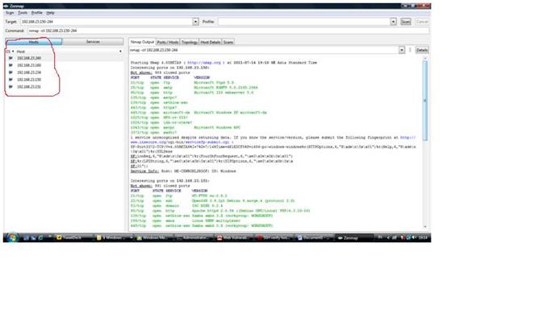
Task: Click the output scrollbar down arrow
Action: click(x=425, y=227)
